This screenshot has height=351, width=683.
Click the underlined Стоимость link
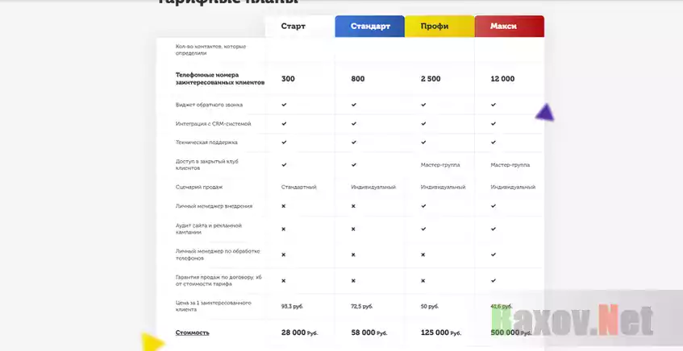click(x=193, y=332)
